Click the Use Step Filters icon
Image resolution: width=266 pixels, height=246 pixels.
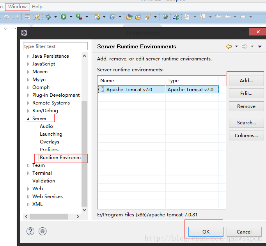pyautogui.click(x=37, y=17)
